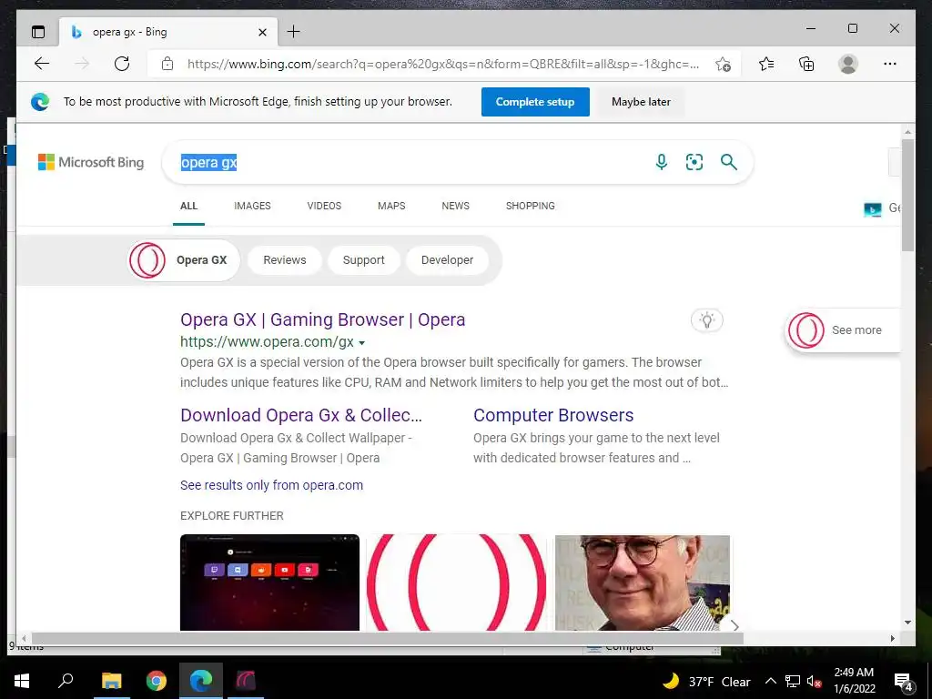Reload the page with the refresh icon
The image size is (932, 699).
(x=122, y=64)
